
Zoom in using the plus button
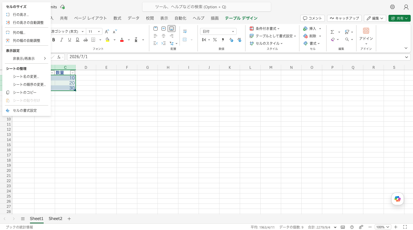[x=396, y=227]
